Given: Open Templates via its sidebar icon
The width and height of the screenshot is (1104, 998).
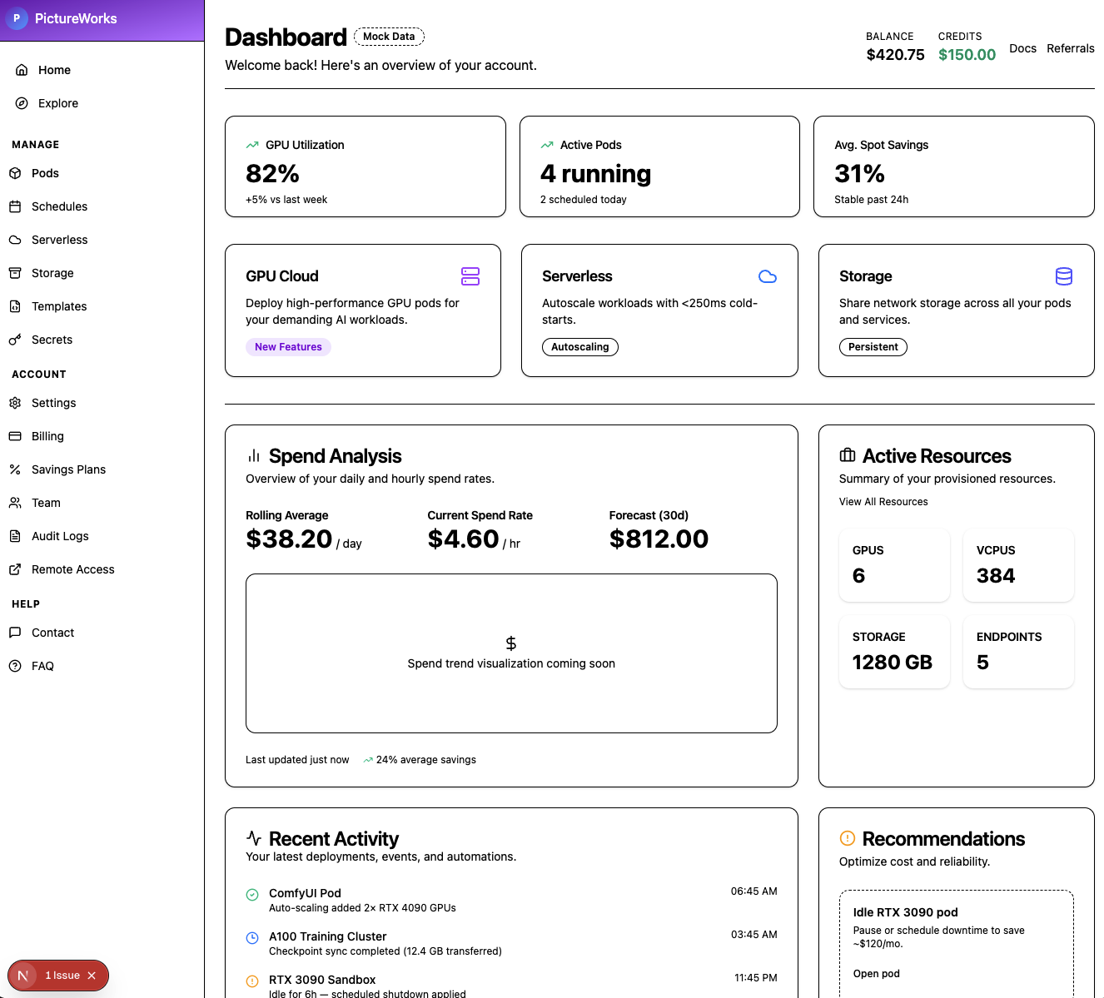Looking at the screenshot, I should (16, 306).
